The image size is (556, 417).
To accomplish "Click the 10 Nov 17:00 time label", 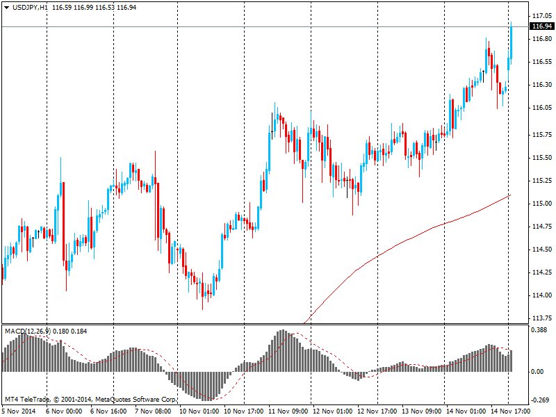I will coord(244,411).
